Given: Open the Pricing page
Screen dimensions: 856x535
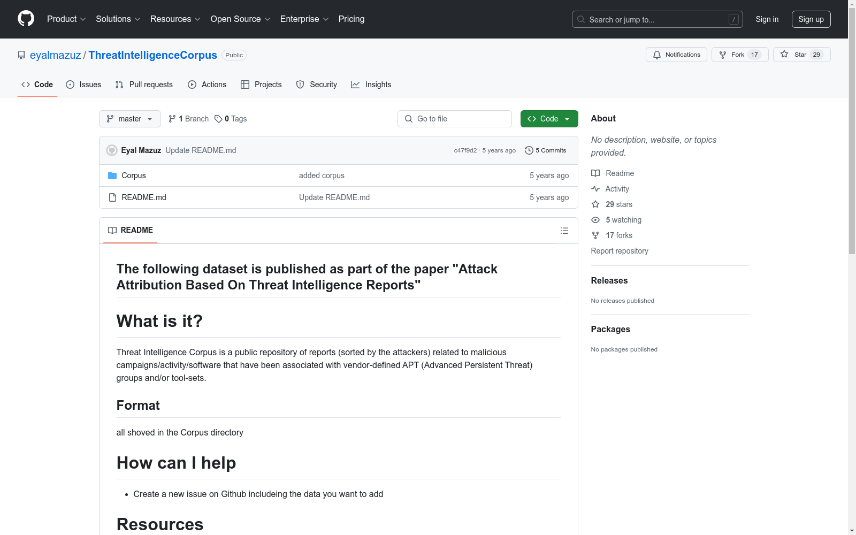Looking at the screenshot, I should coord(351,19).
